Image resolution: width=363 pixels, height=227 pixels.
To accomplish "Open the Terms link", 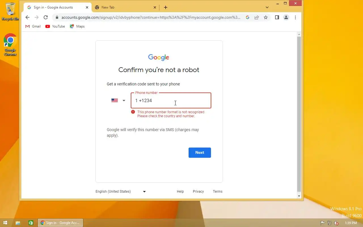I will pos(218,192).
